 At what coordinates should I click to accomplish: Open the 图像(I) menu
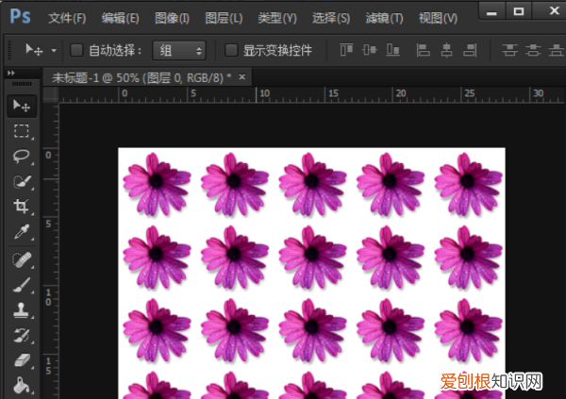173,18
